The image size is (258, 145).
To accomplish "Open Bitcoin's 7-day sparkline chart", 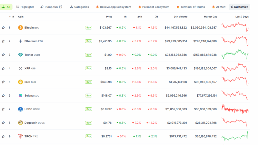I will 235,27.
